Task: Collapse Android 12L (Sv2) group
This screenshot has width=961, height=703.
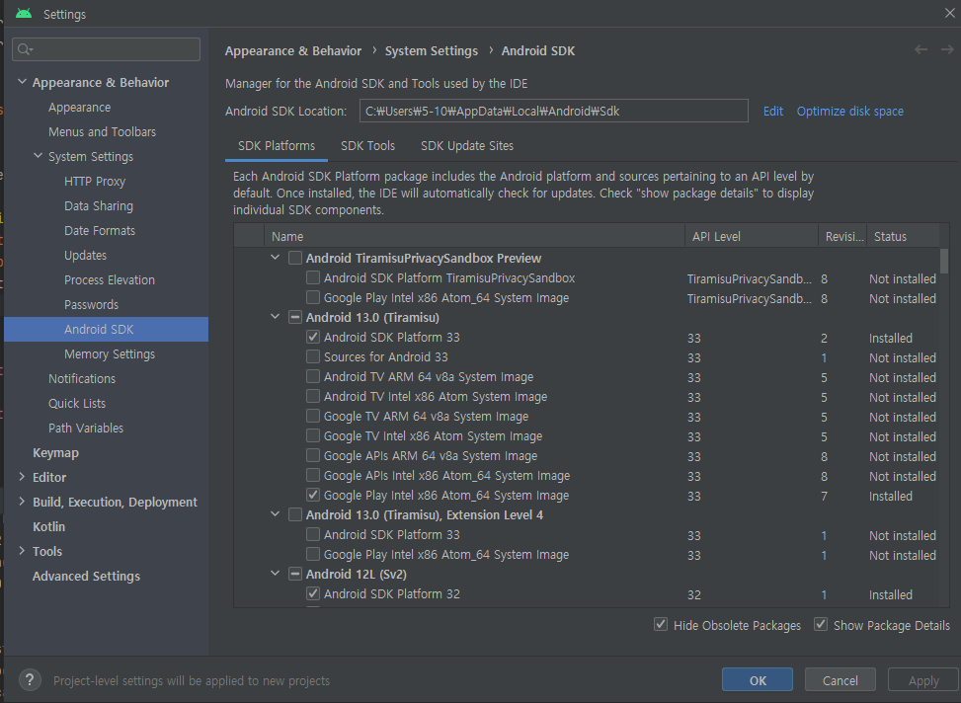Action: tap(276, 574)
